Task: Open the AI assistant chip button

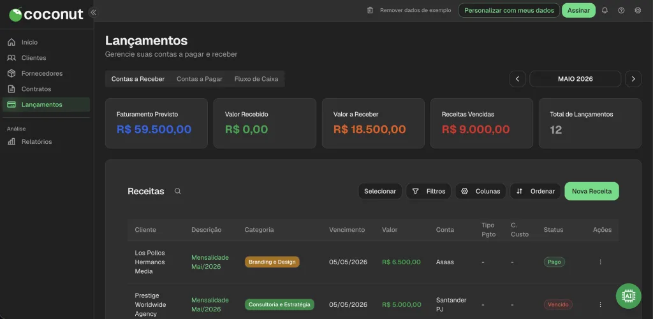Action: tap(628, 295)
